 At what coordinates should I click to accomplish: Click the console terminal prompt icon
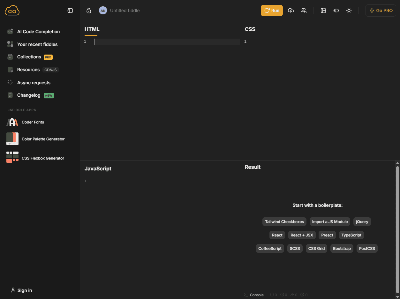click(245, 295)
